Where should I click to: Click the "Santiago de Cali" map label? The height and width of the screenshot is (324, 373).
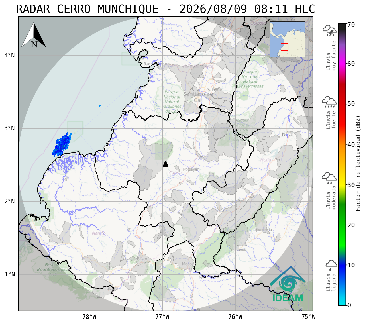198,97
